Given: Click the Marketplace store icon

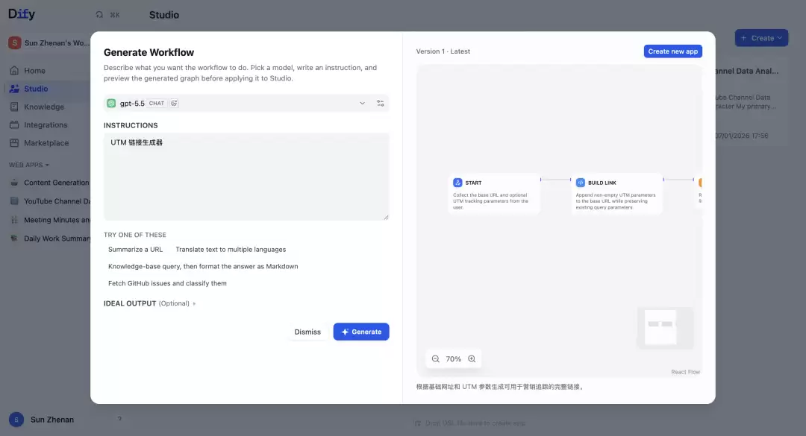Looking at the screenshot, I should tap(14, 143).
